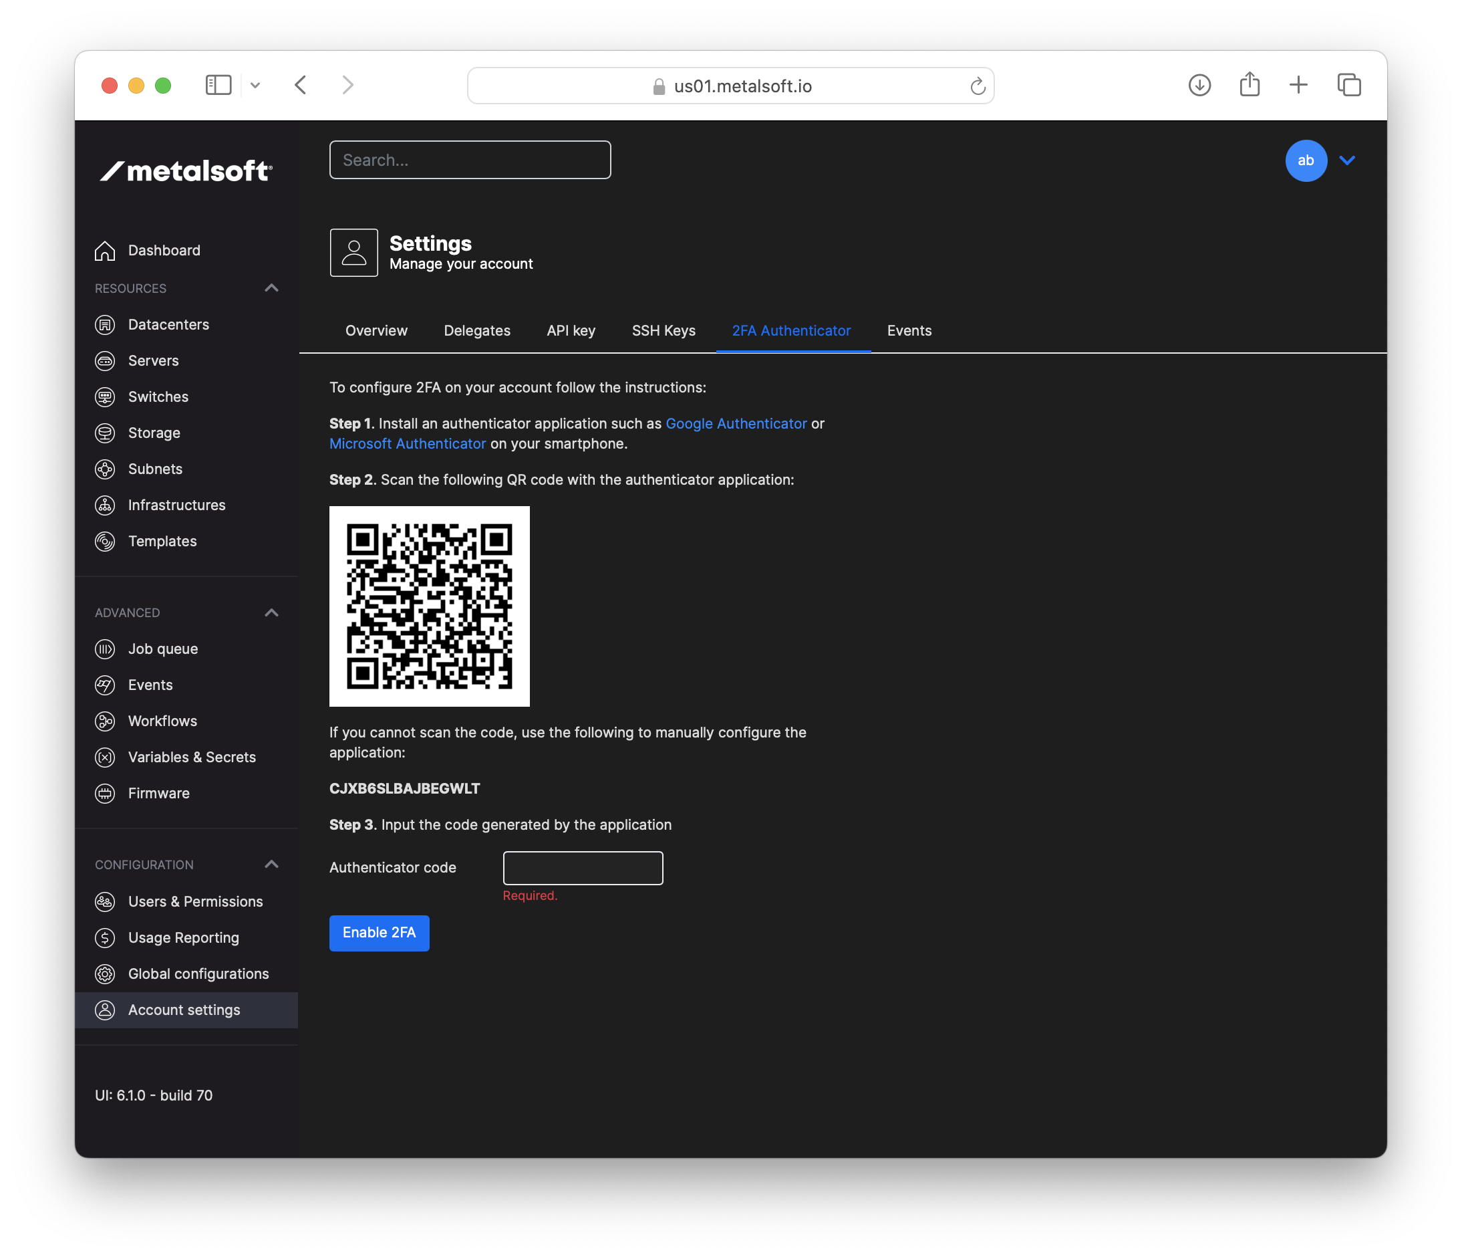Click the Workflows sidebar icon
The width and height of the screenshot is (1462, 1257).
click(x=105, y=721)
